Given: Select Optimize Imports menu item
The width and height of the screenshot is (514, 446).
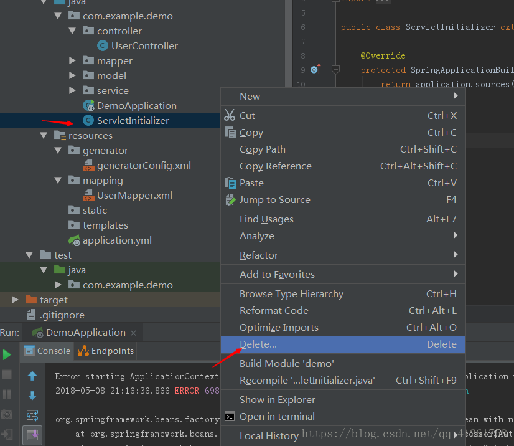Looking at the screenshot, I should pyautogui.click(x=343, y=327).
